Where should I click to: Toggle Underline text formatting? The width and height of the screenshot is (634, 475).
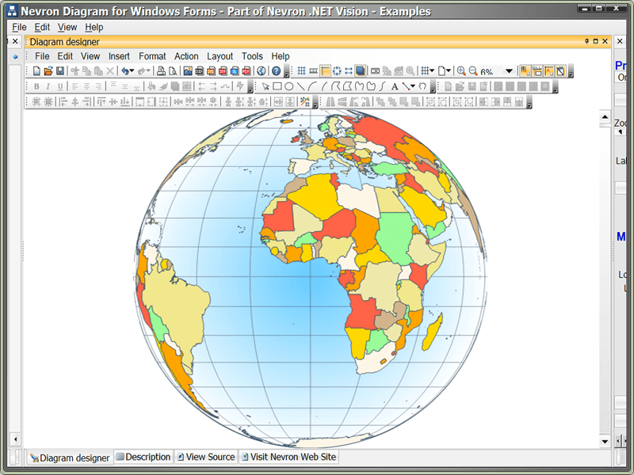pyautogui.click(x=60, y=86)
